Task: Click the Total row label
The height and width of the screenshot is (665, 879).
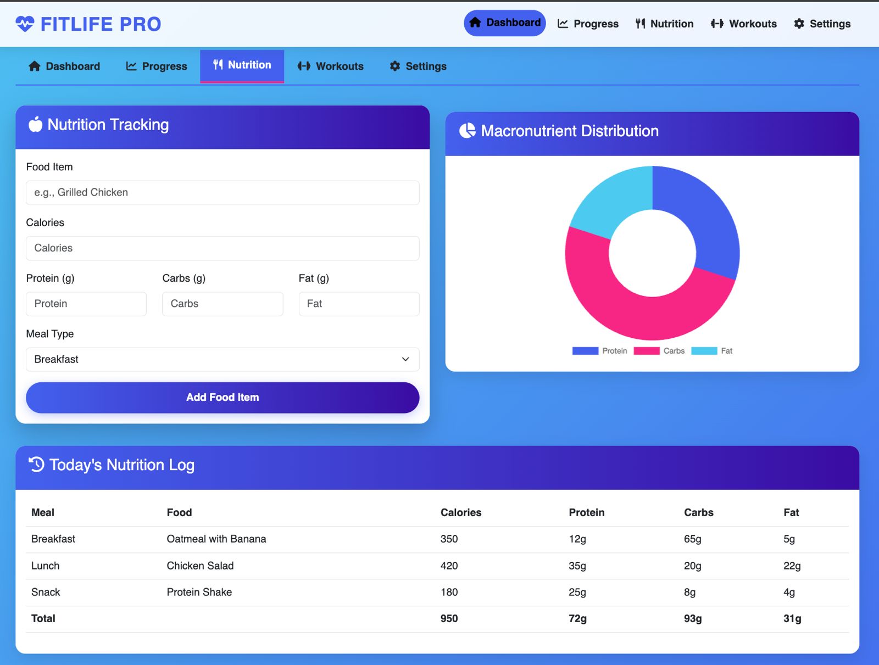Action: (43, 618)
